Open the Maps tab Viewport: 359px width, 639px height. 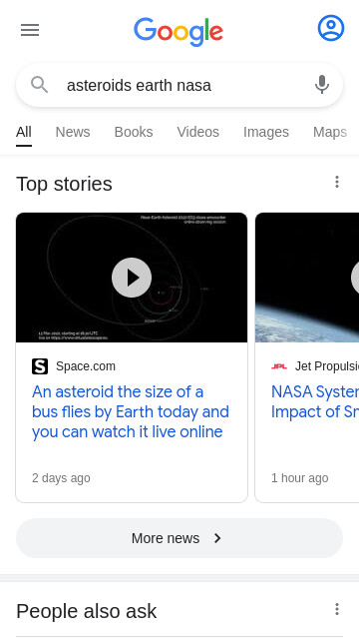click(x=330, y=132)
